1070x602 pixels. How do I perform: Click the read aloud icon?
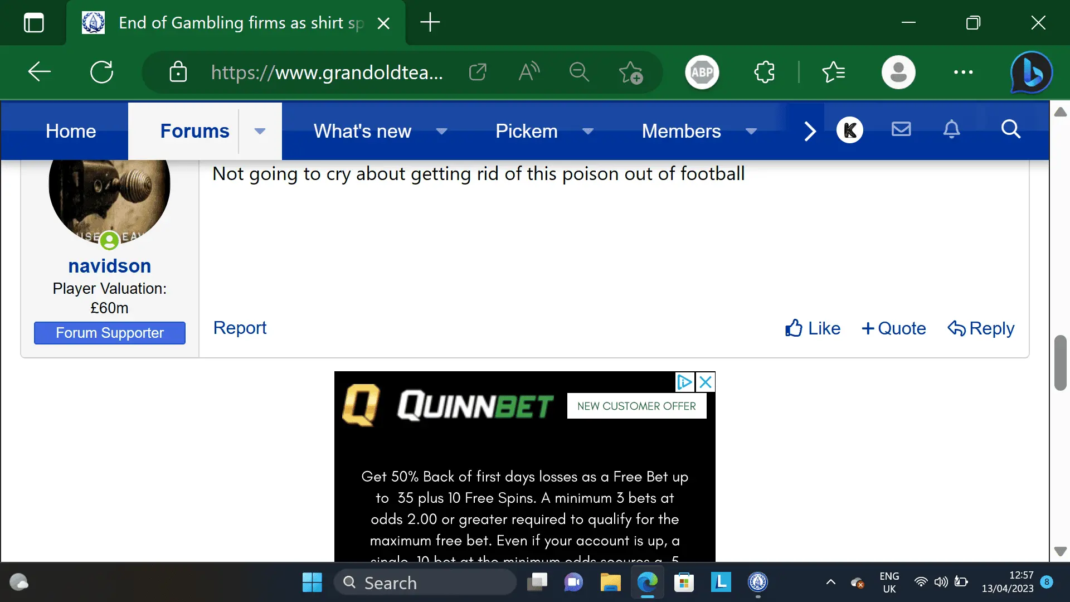(x=529, y=72)
